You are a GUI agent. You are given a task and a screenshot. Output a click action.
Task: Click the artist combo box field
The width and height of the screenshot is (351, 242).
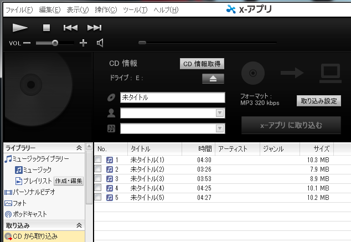(x=173, y=113)
